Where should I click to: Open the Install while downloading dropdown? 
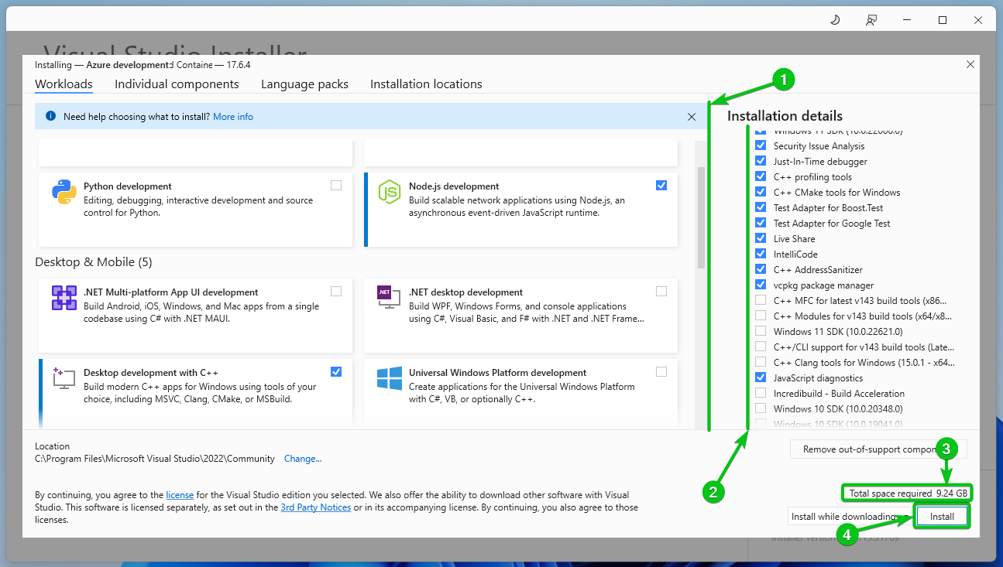[850, 516]
